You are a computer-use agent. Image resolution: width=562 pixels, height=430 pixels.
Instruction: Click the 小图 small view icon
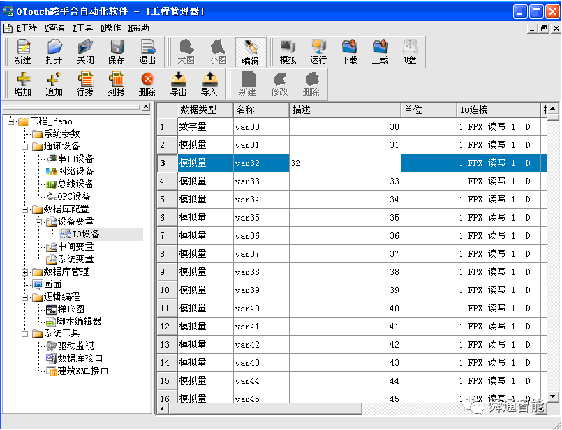[218, 52]
